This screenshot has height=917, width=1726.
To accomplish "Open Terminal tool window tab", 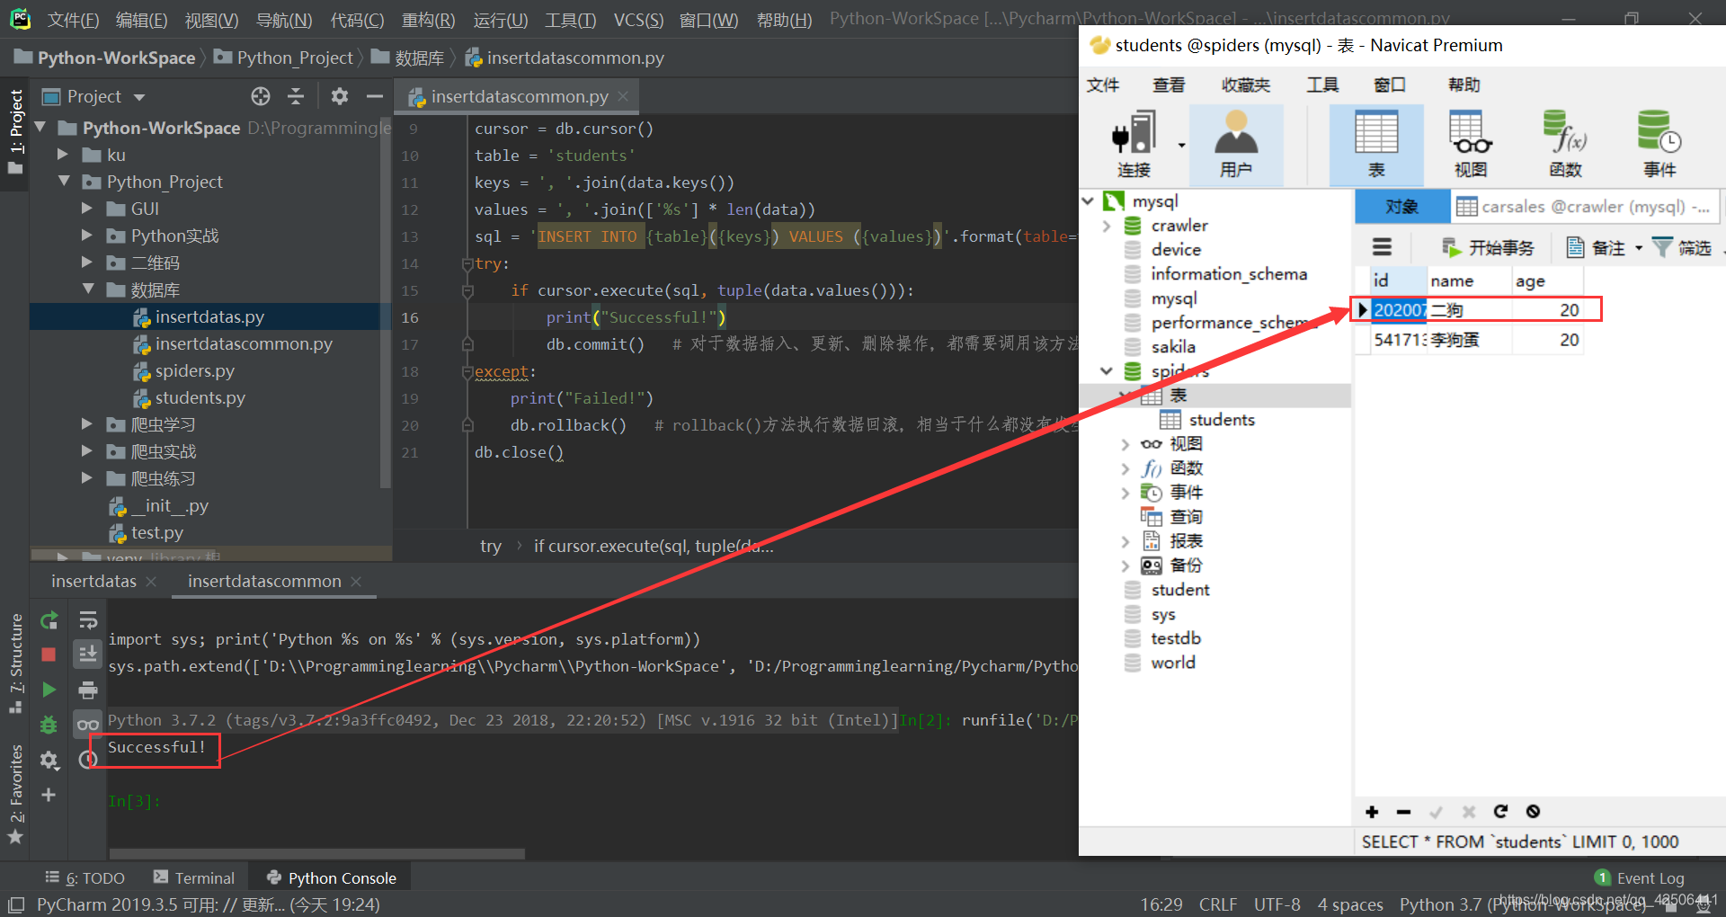I will (x=194, y=878).
